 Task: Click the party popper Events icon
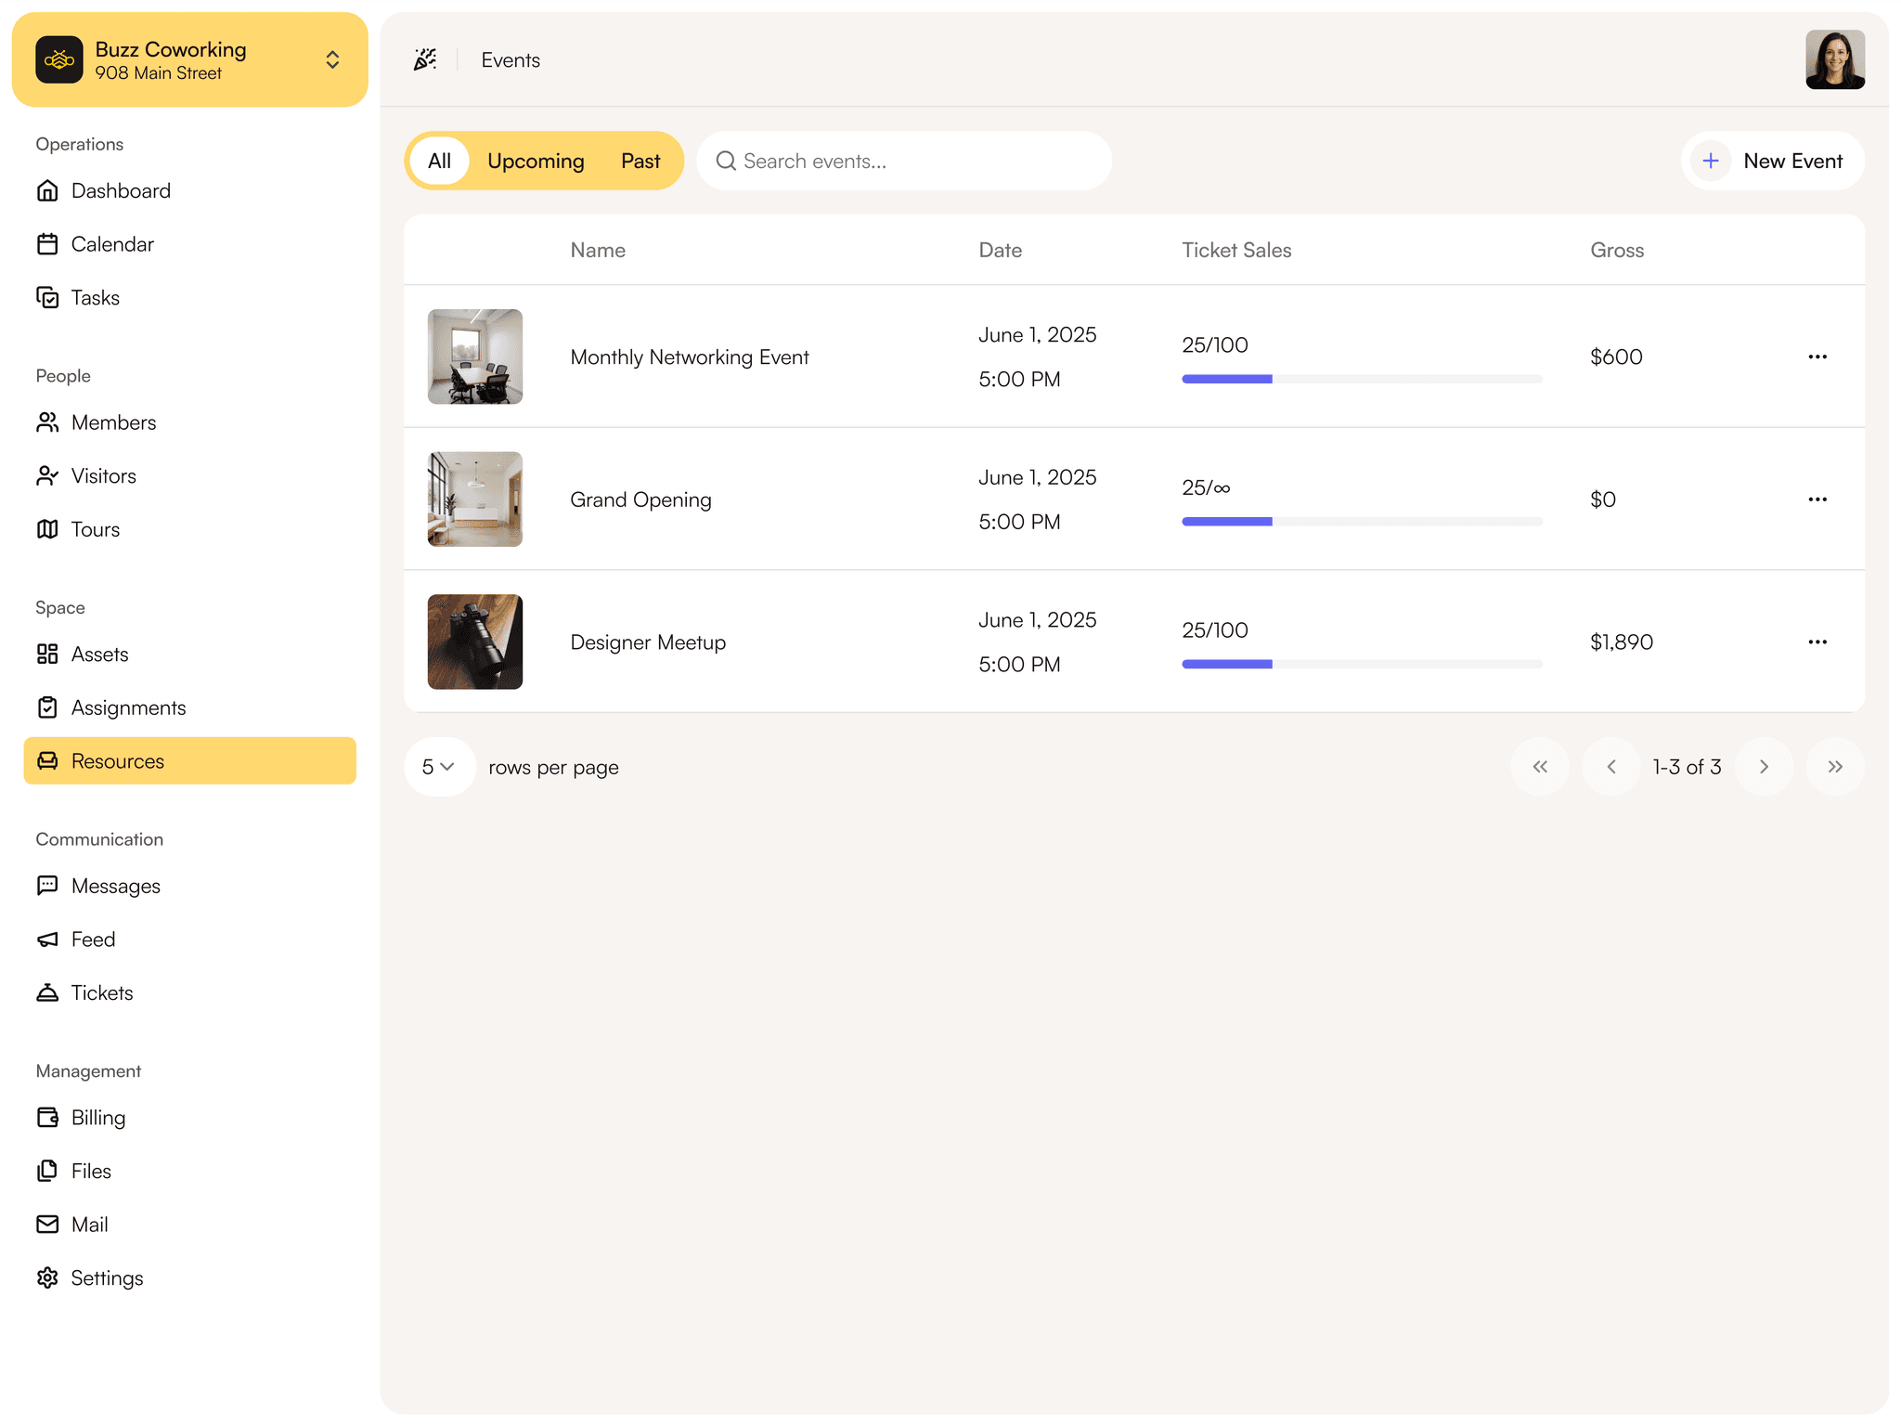pos(425,60)
